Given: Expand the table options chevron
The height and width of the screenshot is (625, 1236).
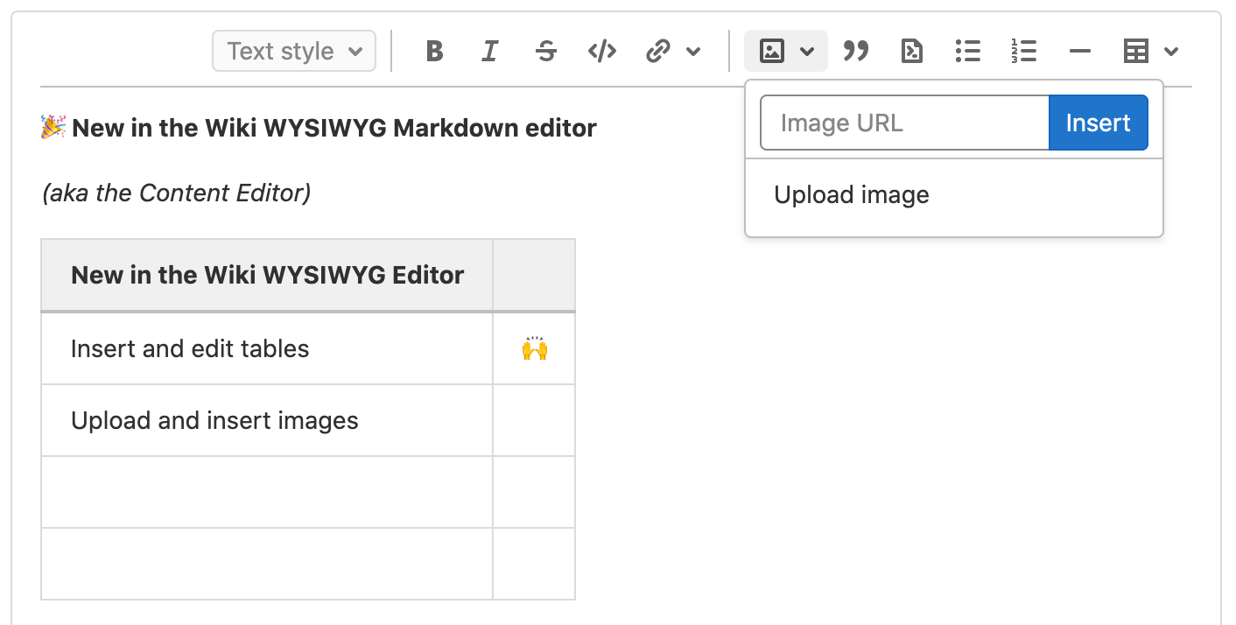Looking at the screenshot, I should click(x=1171, y=51).
